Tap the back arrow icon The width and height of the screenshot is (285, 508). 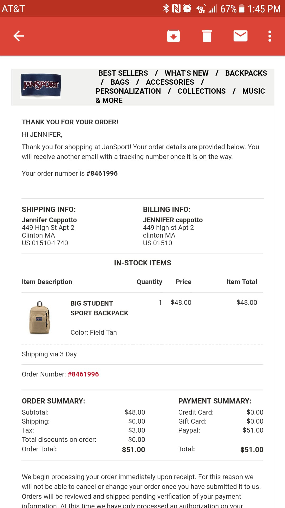pyautogui.click(x=19, y=36)
